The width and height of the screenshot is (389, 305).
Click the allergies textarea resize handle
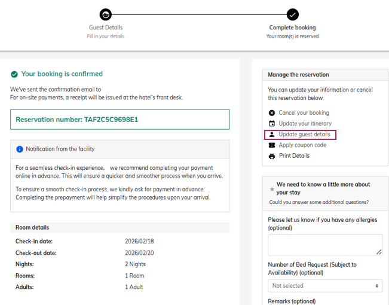[379, 252]
